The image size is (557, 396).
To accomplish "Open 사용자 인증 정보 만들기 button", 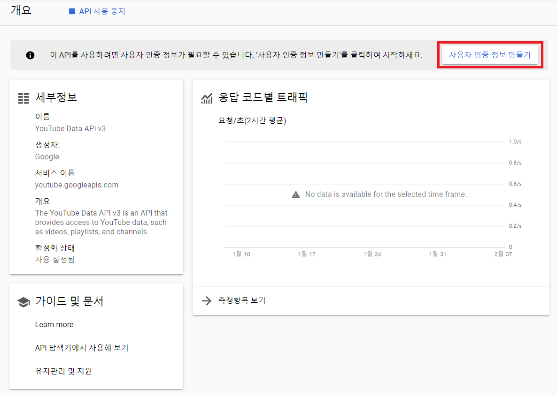I will coord(490,55).
